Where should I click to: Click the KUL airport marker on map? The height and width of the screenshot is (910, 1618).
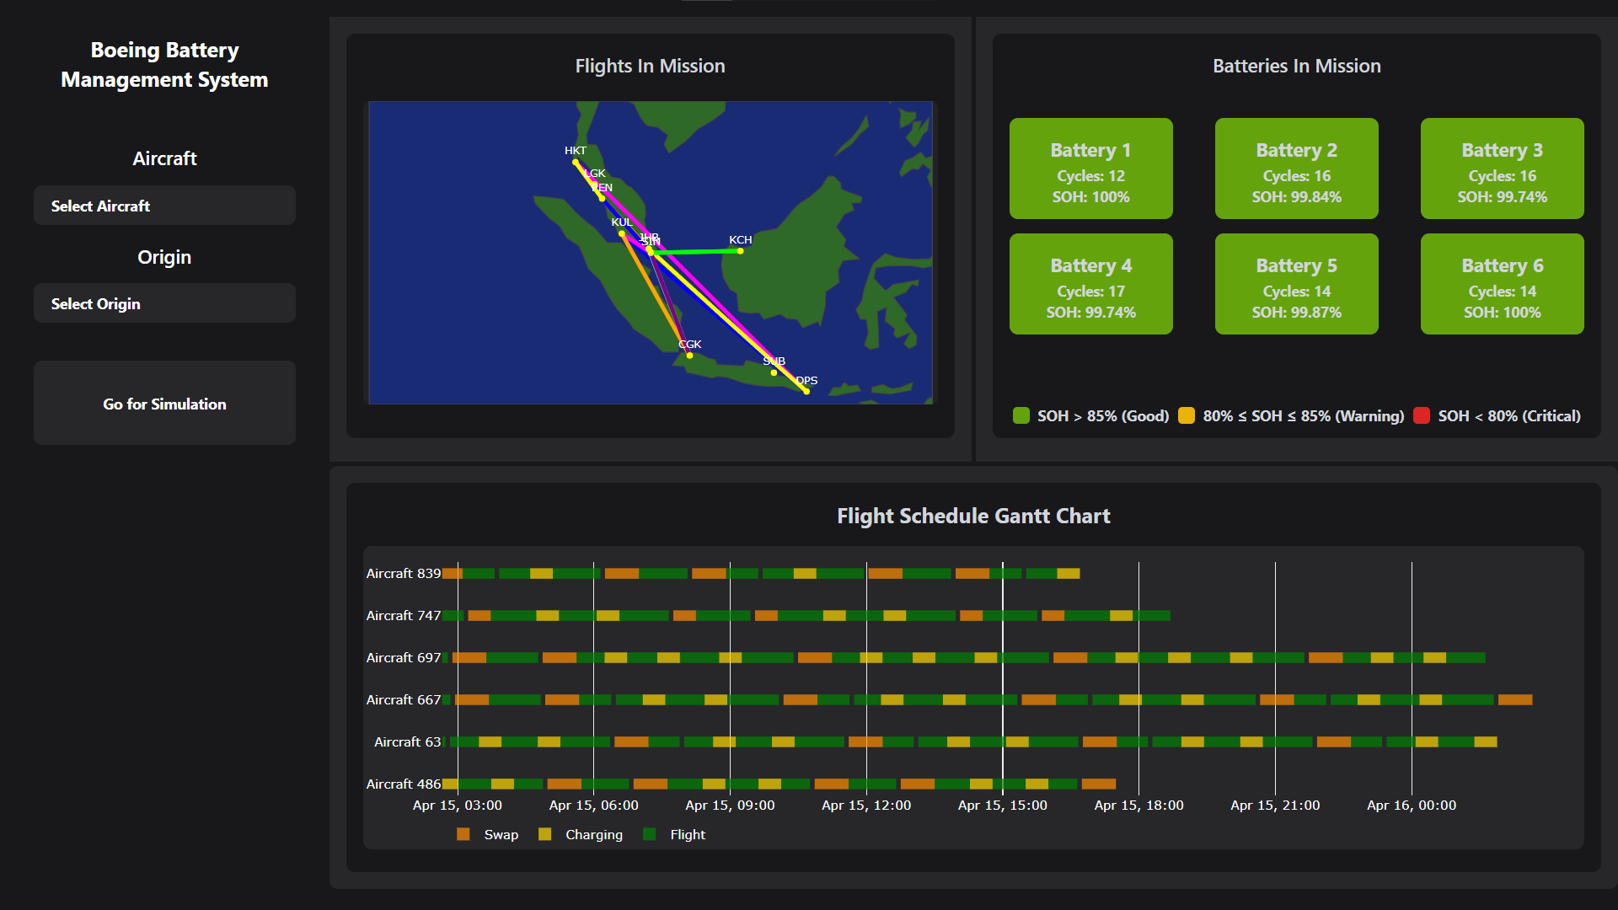pos(622,233)
